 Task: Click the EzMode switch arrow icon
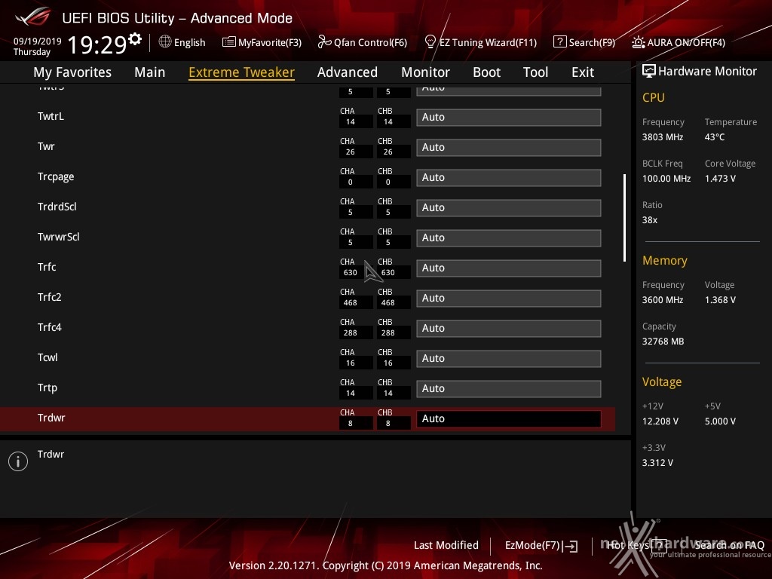571,546
